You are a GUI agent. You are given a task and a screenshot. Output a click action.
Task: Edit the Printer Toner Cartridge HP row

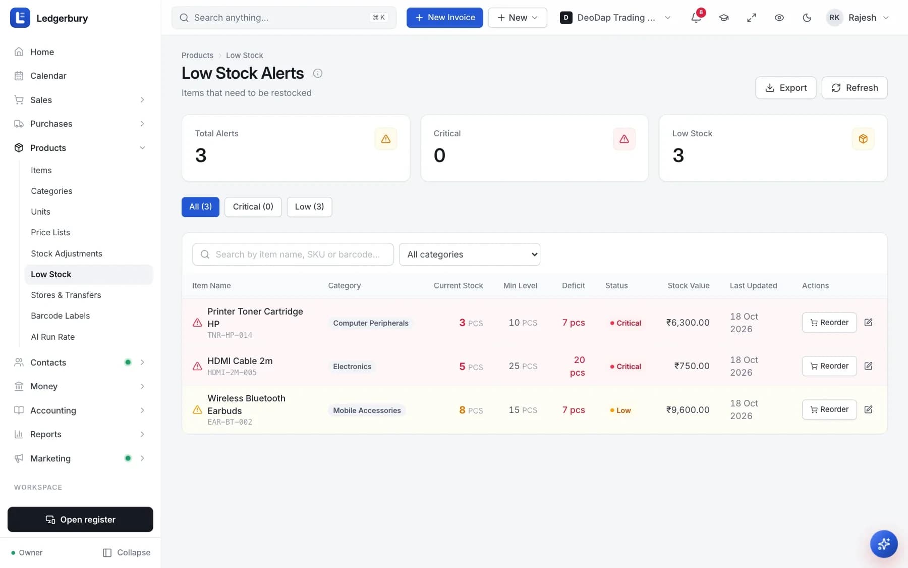pos(868,323)
